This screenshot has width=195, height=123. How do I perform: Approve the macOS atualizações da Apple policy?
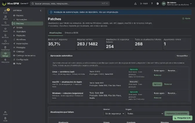coord(157,84)
